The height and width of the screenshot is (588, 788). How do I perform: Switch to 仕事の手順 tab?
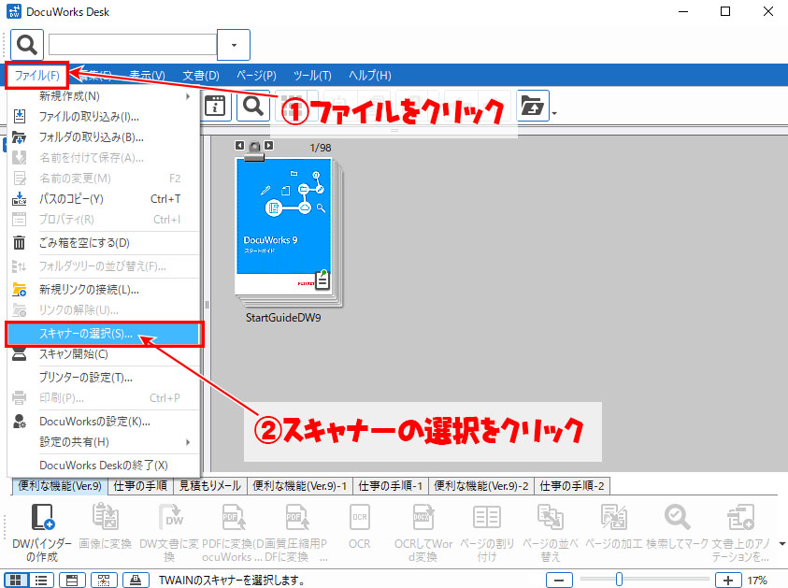pyautogui.click(x=140, y=486)
